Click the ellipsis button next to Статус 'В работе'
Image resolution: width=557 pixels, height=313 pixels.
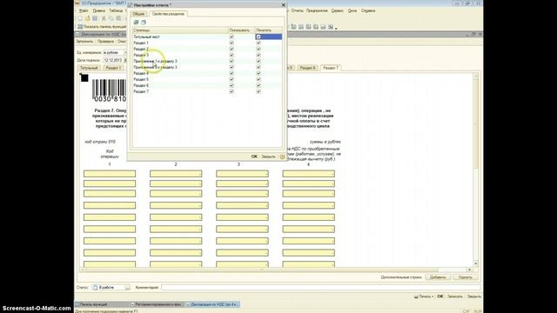click(128, 288)
